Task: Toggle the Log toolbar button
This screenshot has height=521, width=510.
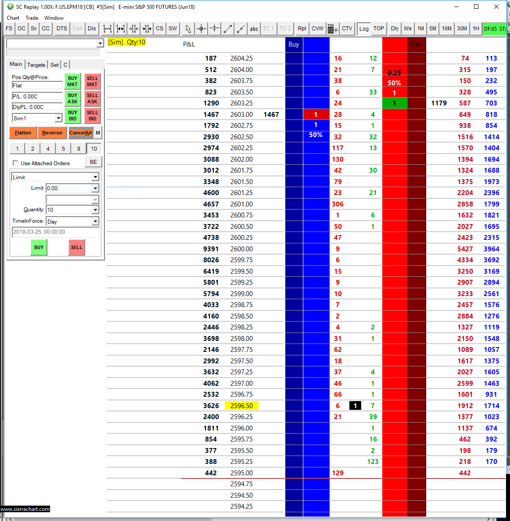Action: (x=364, y=29)
